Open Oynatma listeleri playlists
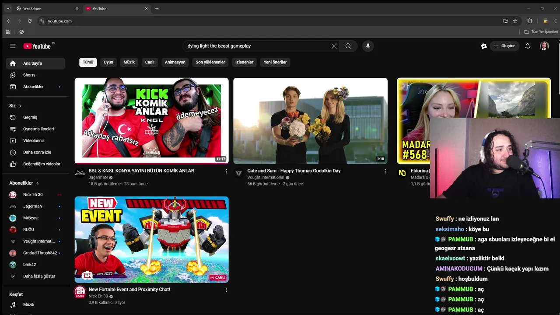The width and height of the screenshot is (560, 315). point(35,129)
